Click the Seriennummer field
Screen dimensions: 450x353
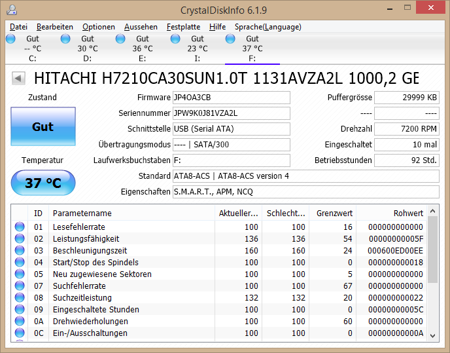(x=232, y=113)
